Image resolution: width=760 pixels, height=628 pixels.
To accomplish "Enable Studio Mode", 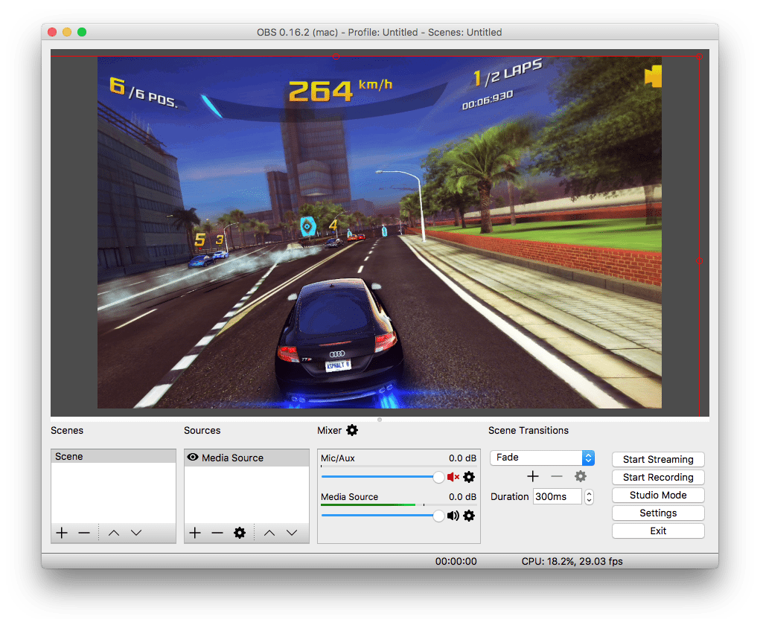I will click(658, 496).
